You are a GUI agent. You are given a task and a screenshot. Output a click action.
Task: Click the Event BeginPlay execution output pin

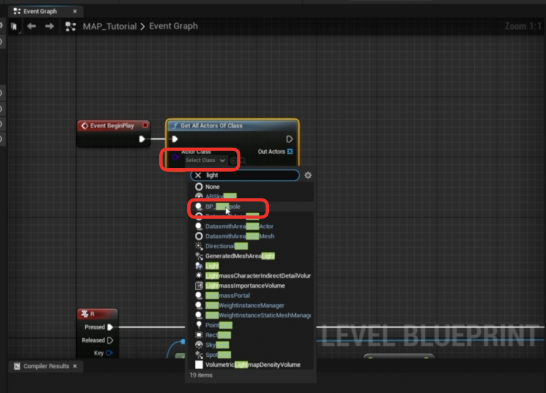click(x=142, y=139)
